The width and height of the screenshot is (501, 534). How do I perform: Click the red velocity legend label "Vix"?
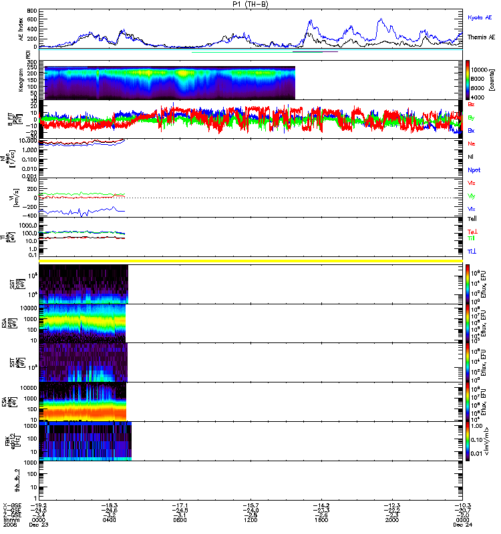pos(472,183)
